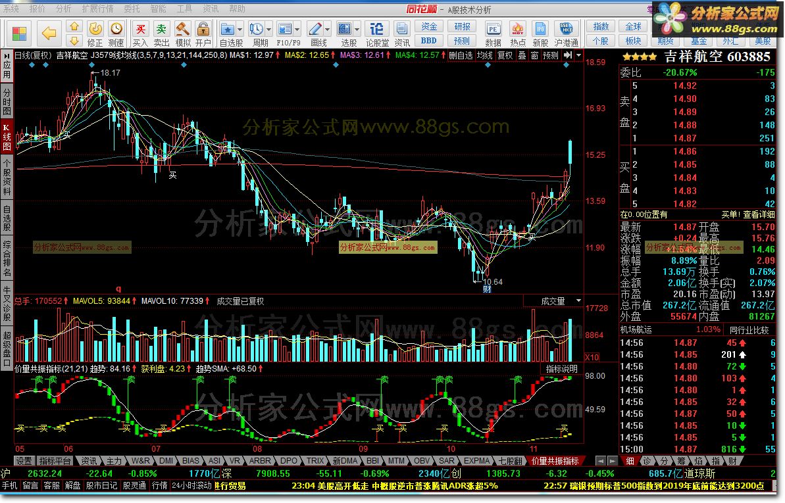Go back with the yellow left arrow
The image size is (785, 503).
pos(49,34)
